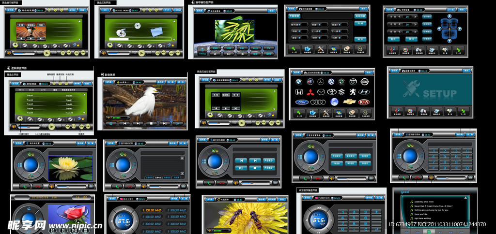The height and width of the screenshot is (234, 496).
Task: Pick the Honda logo
Action: click(299, 92)
